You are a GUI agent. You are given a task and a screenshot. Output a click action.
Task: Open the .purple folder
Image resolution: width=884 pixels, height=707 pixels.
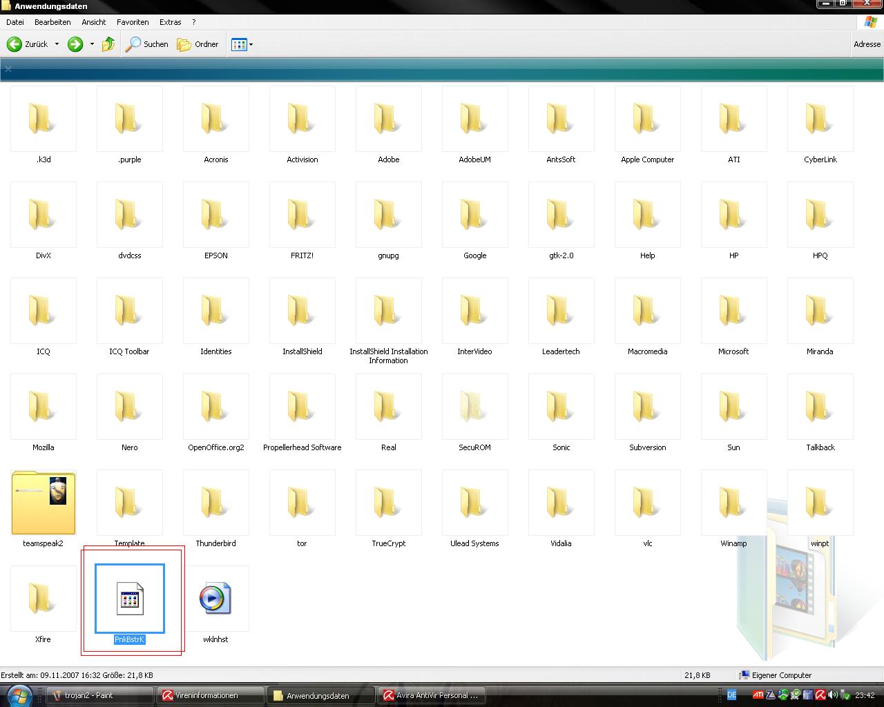coord(130,119)
